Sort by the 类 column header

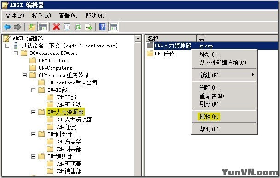point(237,38)
